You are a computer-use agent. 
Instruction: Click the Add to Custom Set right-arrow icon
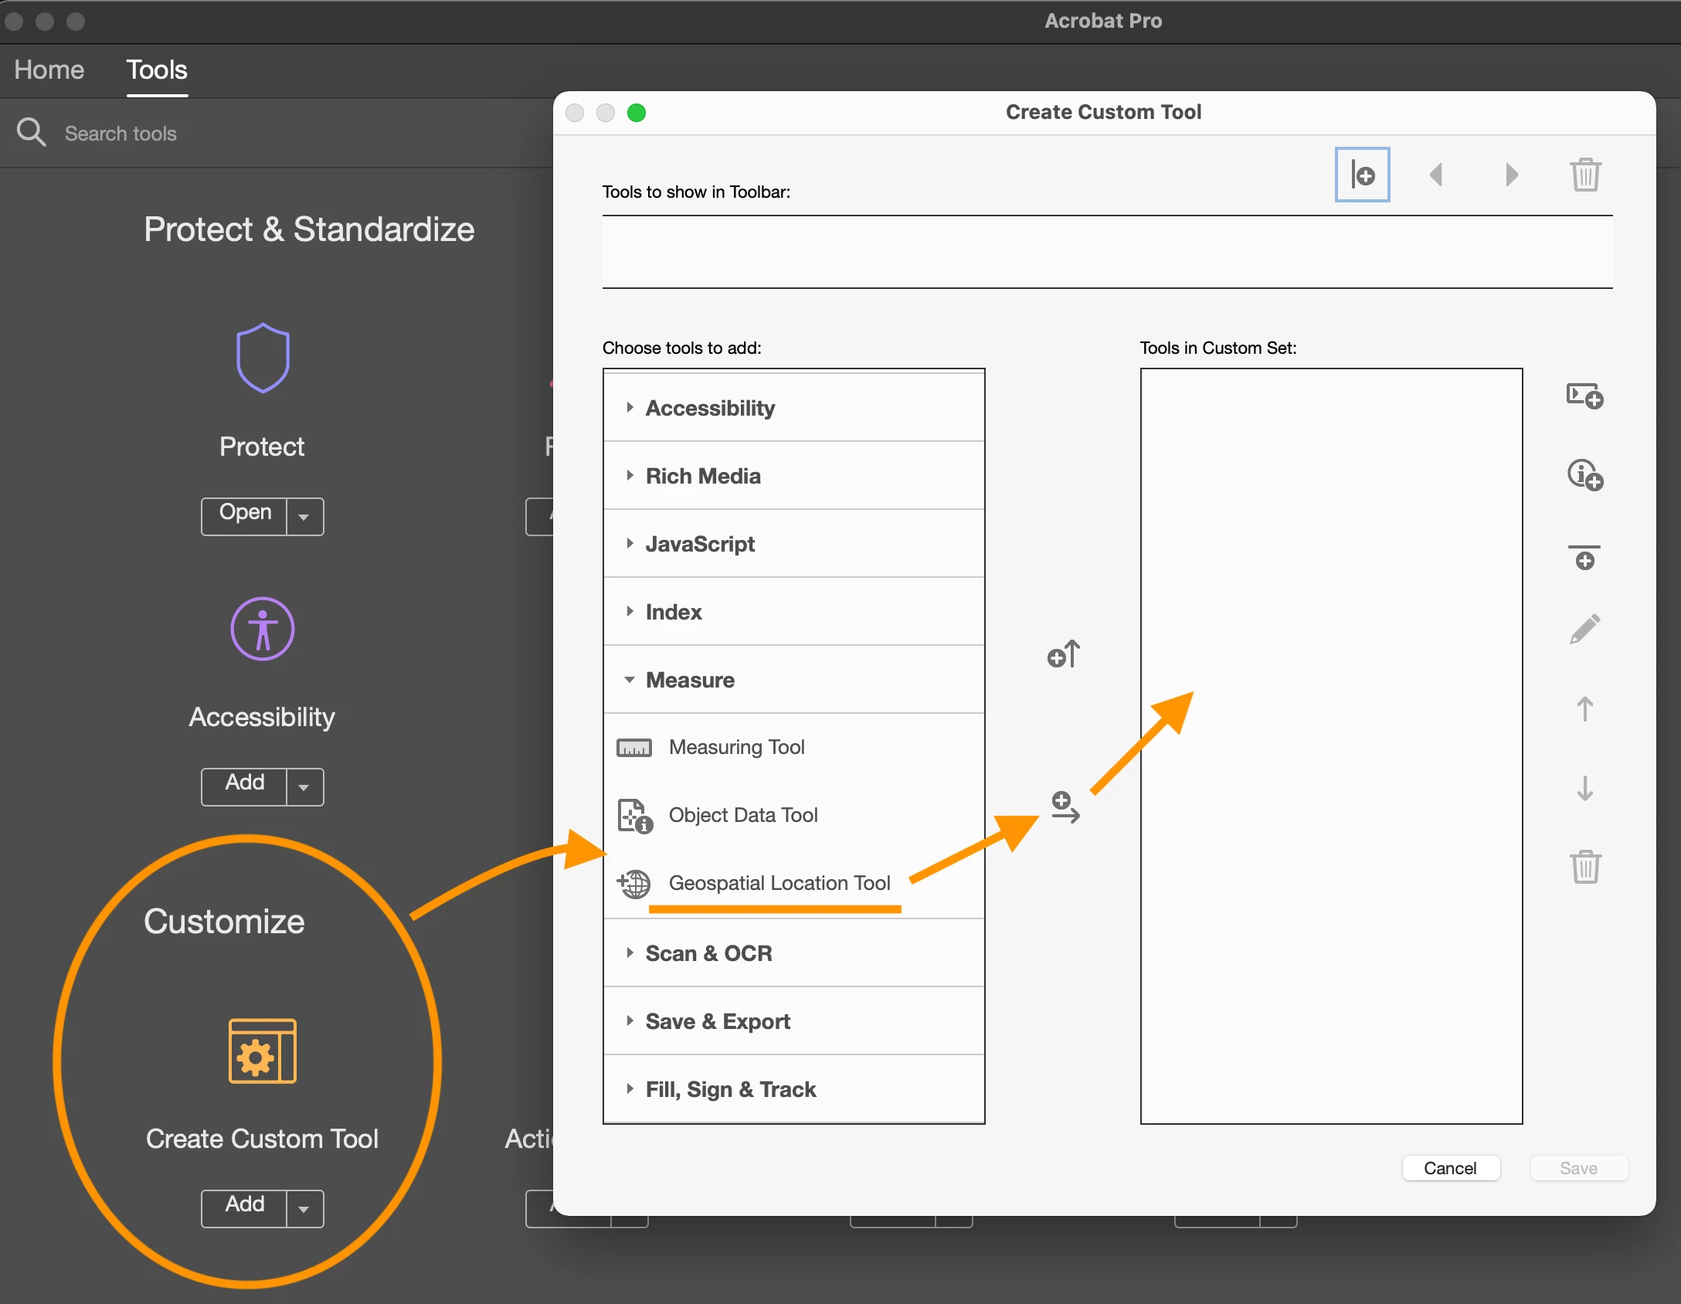point(1065,807)
